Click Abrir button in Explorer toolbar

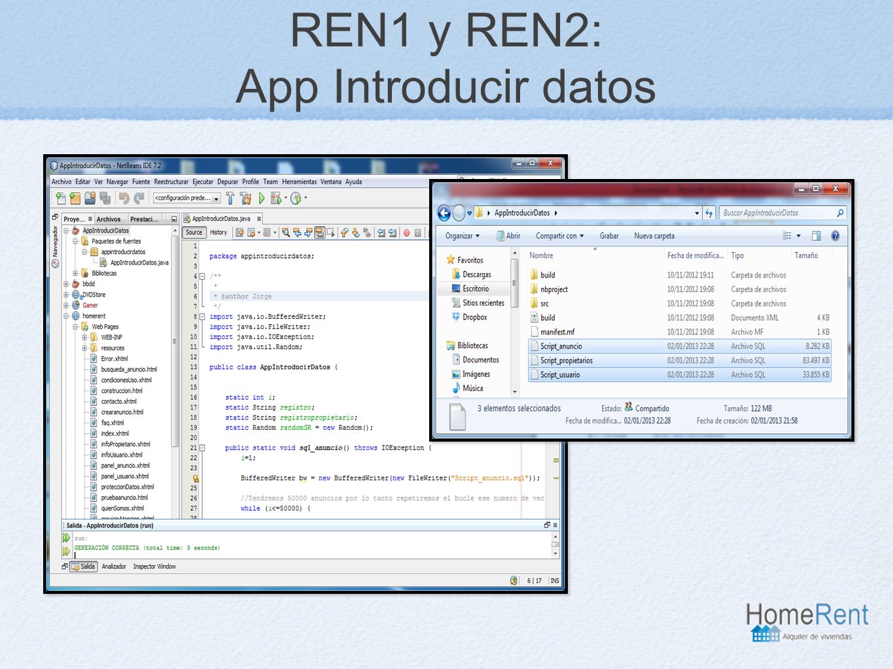pyautogui.click(x=508, y=236)
